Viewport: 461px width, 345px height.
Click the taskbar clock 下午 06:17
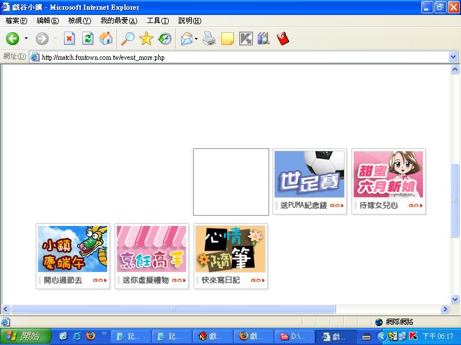(437, 336)
